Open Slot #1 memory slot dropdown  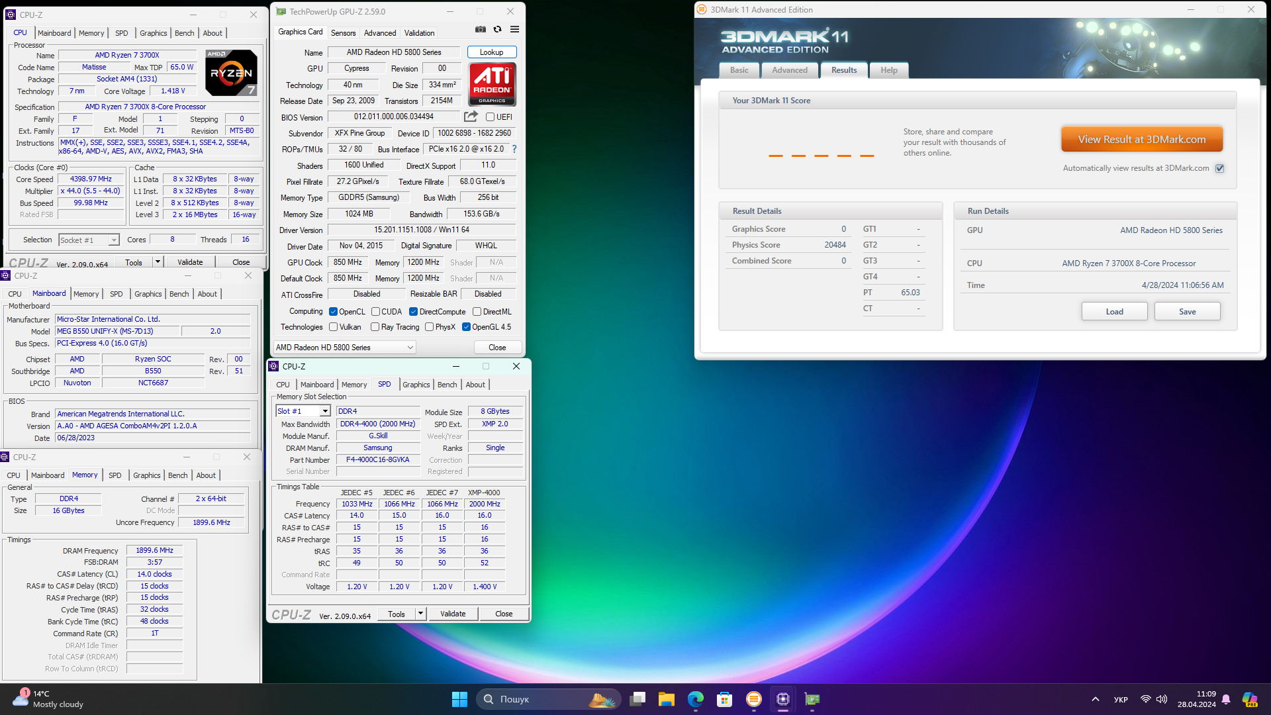tap(303, 411)
